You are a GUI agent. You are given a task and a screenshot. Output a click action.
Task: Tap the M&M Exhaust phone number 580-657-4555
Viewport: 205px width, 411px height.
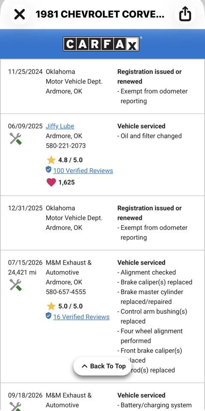[66, 292]
